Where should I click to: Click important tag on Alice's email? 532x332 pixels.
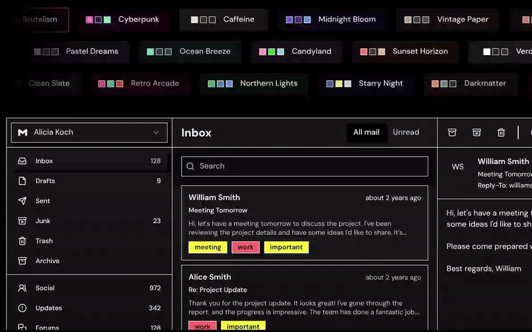tap(243, 326)
